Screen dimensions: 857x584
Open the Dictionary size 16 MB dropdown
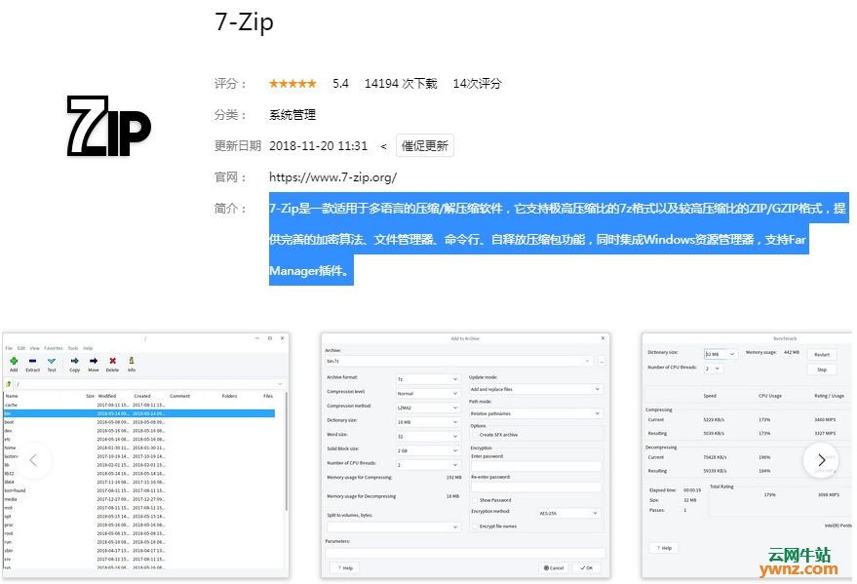428,422
